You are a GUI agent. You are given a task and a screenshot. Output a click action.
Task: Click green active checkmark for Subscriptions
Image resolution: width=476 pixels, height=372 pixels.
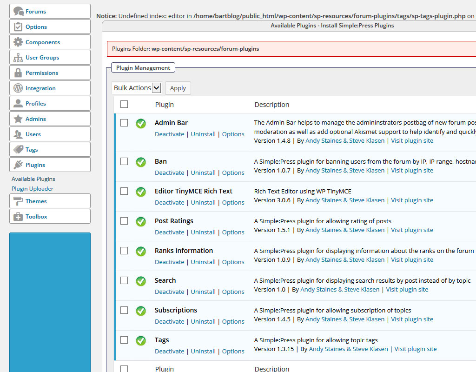coord(141,311)
